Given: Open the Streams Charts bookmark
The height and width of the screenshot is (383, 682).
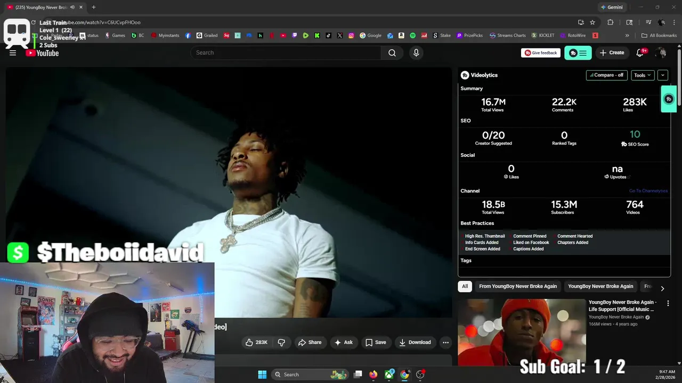Looking at the screenshot, I should coord(508,36).
